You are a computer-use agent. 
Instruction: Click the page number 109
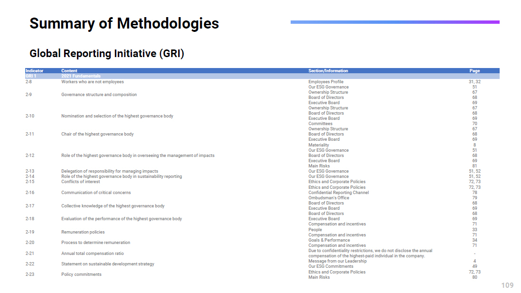coord(507,285)
